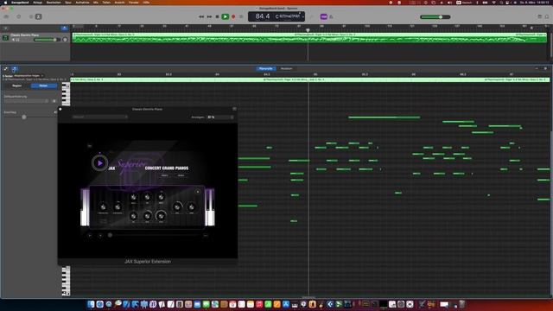
Task: Open the Zeitquantisierung dropdown
Action: click(x=26, y=101)
